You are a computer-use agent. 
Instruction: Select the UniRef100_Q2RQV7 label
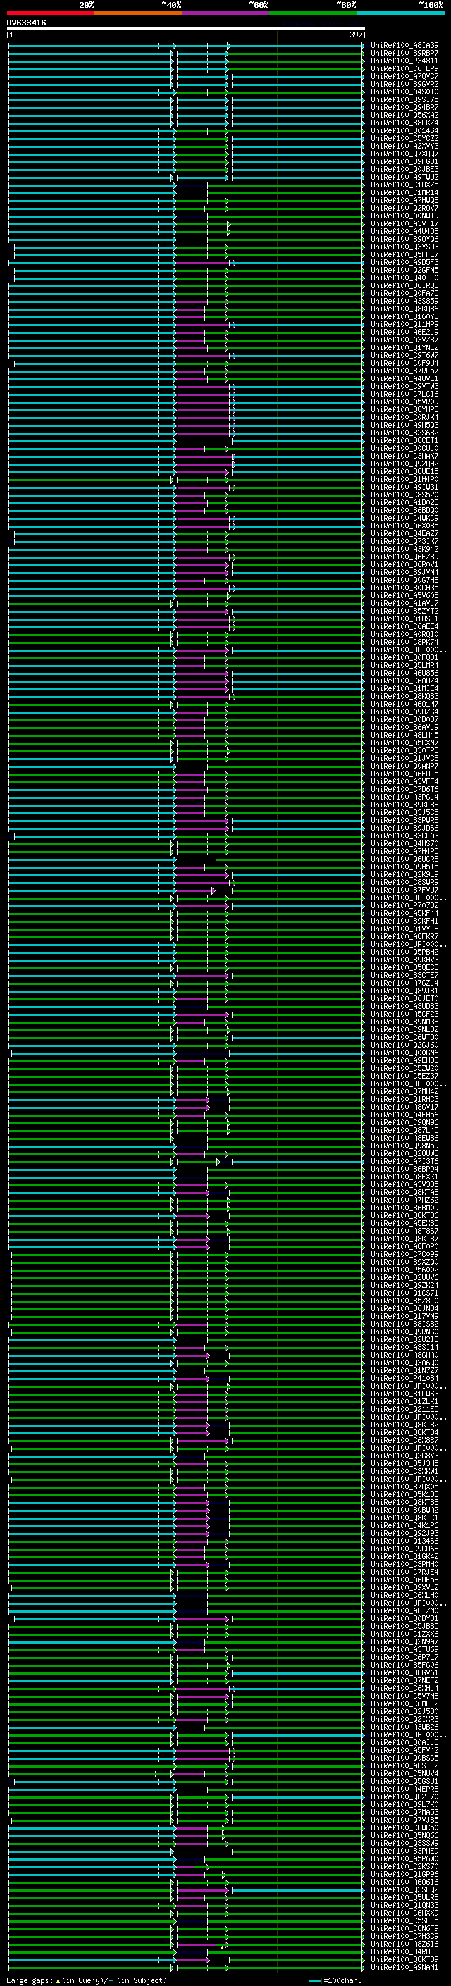click(404, 208)
